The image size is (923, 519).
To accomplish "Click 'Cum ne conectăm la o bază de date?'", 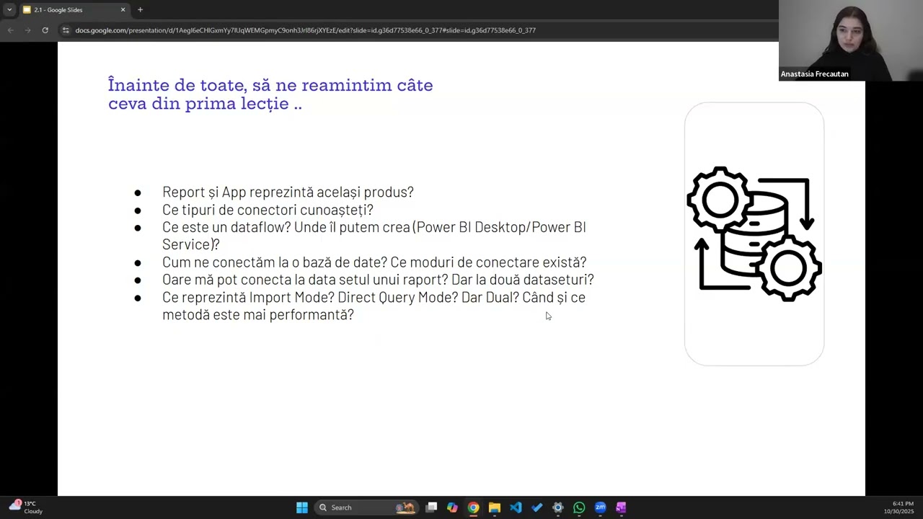I will tap(374, 262).
